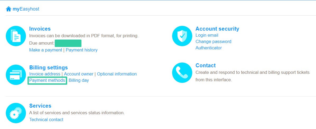Go to Billing day setting

click(x=79, y=80)
